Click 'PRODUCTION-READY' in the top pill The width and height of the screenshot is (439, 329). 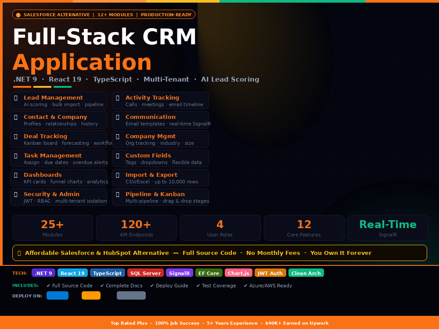click(x=166, y=15)
